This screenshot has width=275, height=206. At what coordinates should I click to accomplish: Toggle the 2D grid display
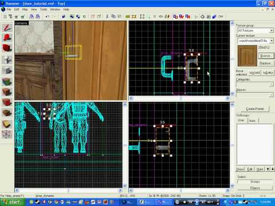point(5,17)
